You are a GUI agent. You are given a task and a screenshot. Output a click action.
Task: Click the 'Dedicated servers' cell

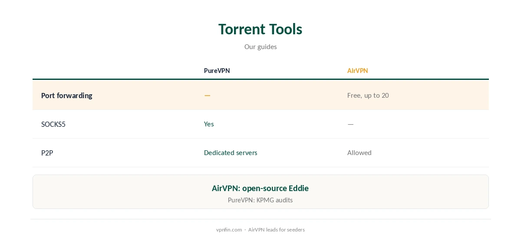(x=231, y=152)
